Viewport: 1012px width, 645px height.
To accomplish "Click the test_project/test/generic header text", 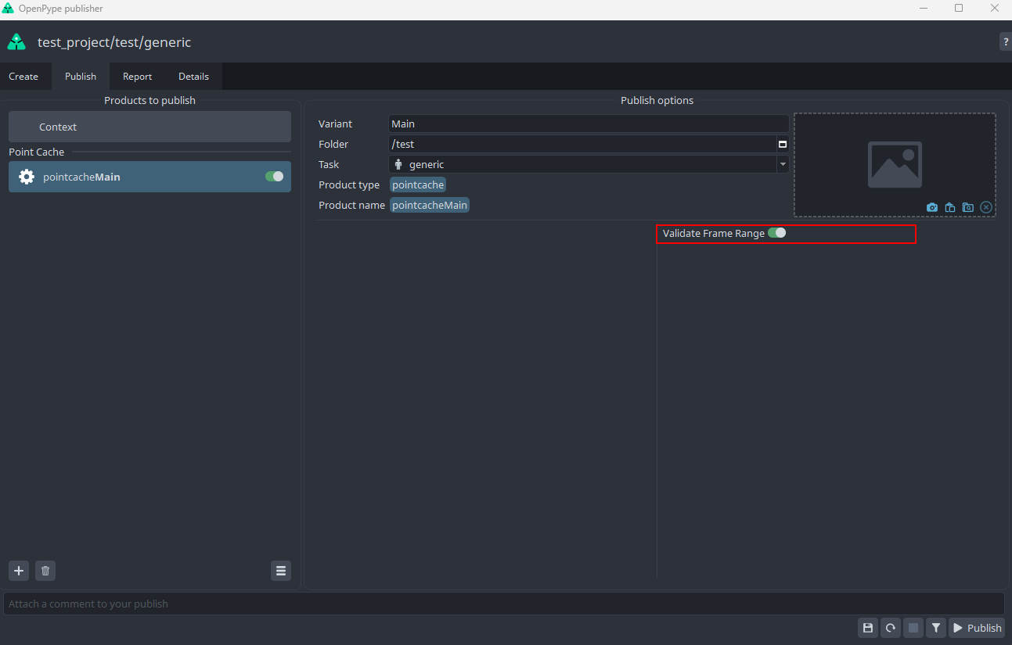I will pos(114,42).
